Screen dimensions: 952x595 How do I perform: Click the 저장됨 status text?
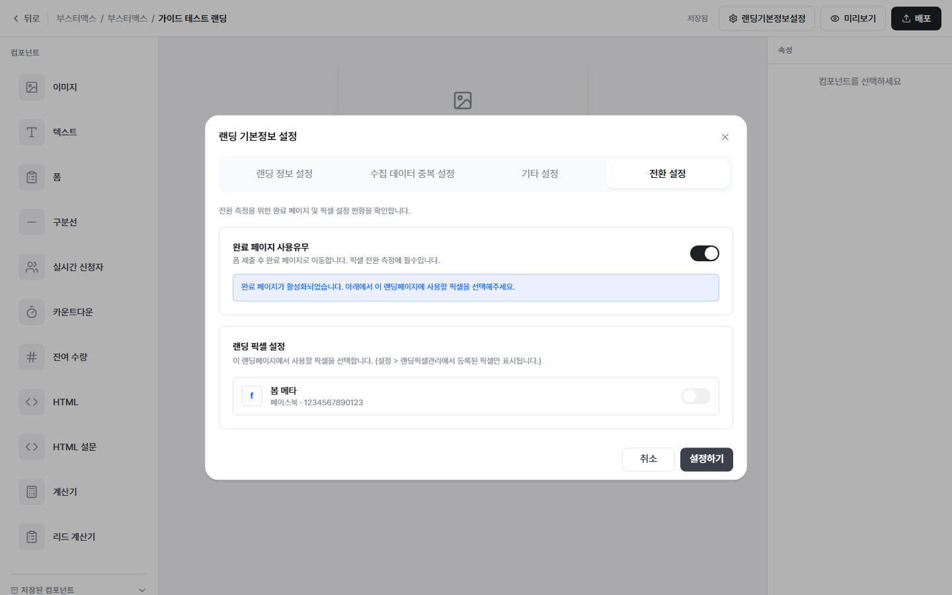click(697, 19)
